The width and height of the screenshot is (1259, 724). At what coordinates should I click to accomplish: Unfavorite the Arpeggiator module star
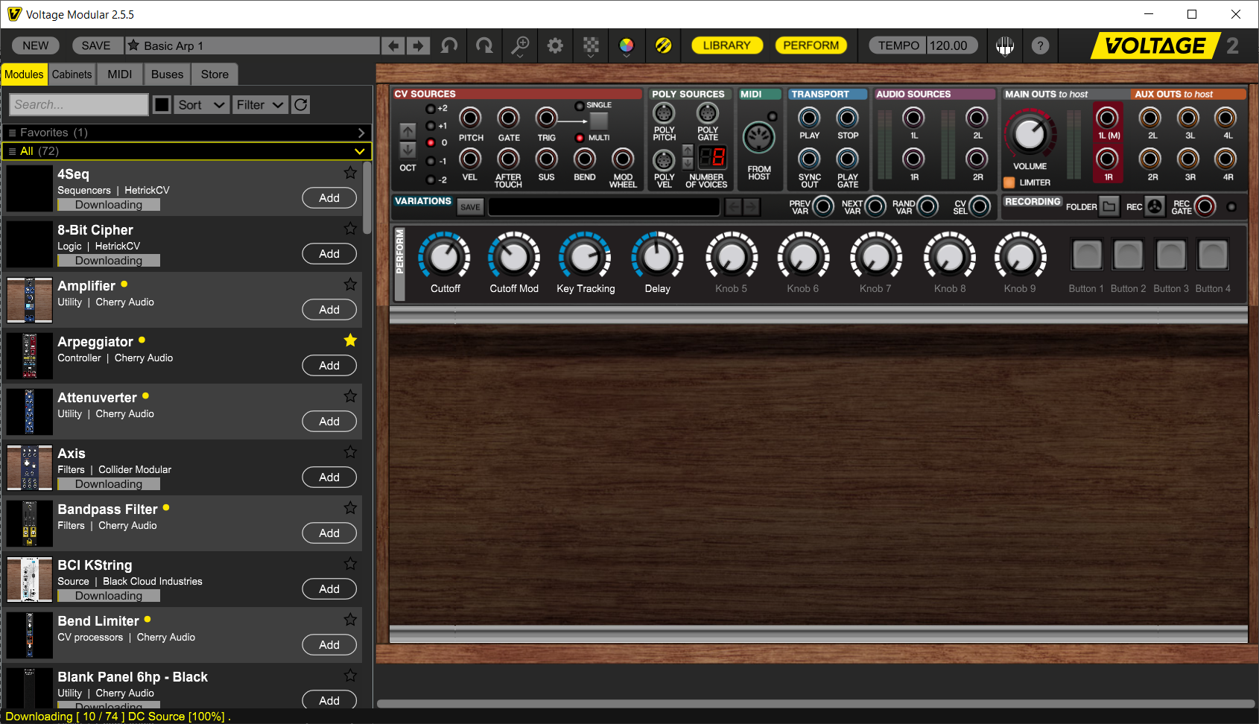(350, 340)
